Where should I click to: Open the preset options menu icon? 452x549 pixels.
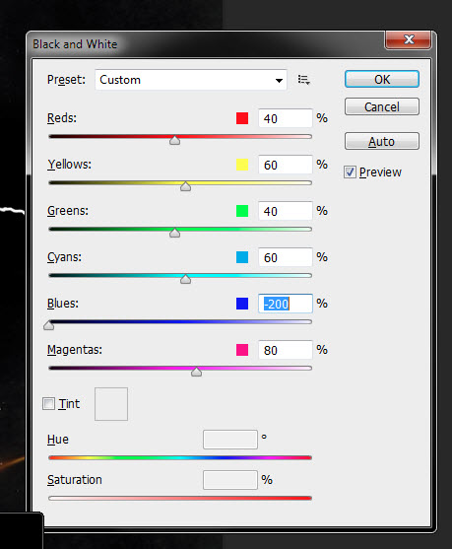303,80
